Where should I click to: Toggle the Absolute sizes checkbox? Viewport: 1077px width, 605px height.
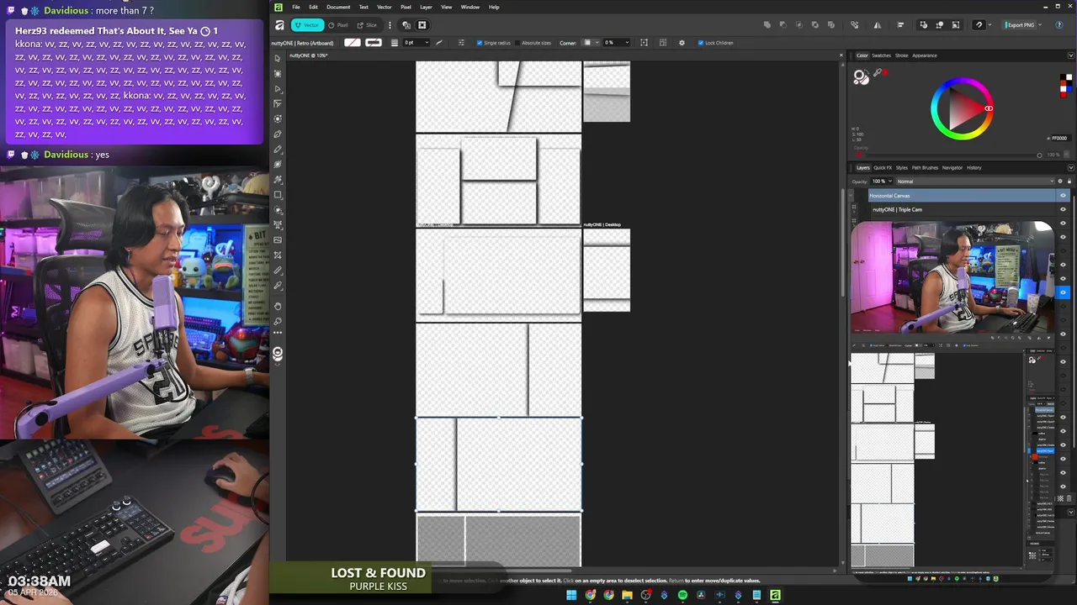point(518,43)
